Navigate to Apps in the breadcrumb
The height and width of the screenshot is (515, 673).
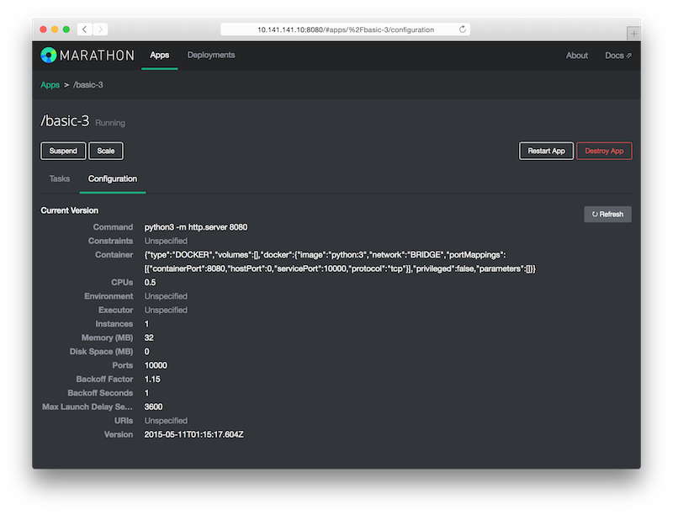[50, 85]
